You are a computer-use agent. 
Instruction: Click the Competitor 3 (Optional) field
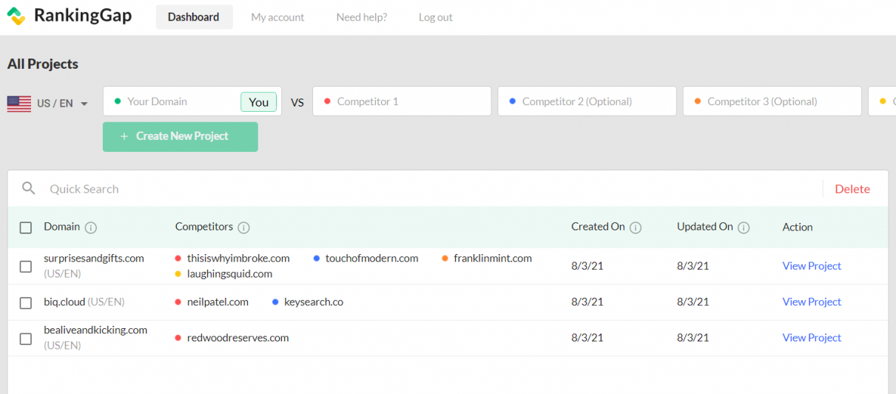click(772, 101)
